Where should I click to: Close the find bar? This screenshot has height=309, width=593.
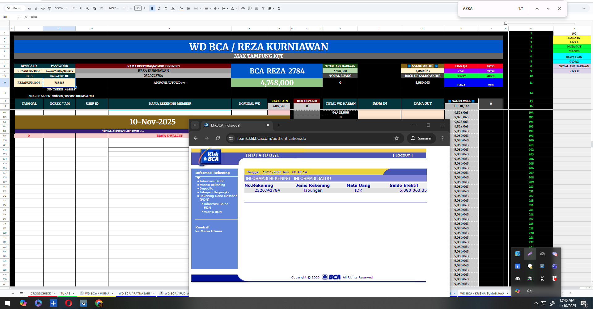point(559,9)
